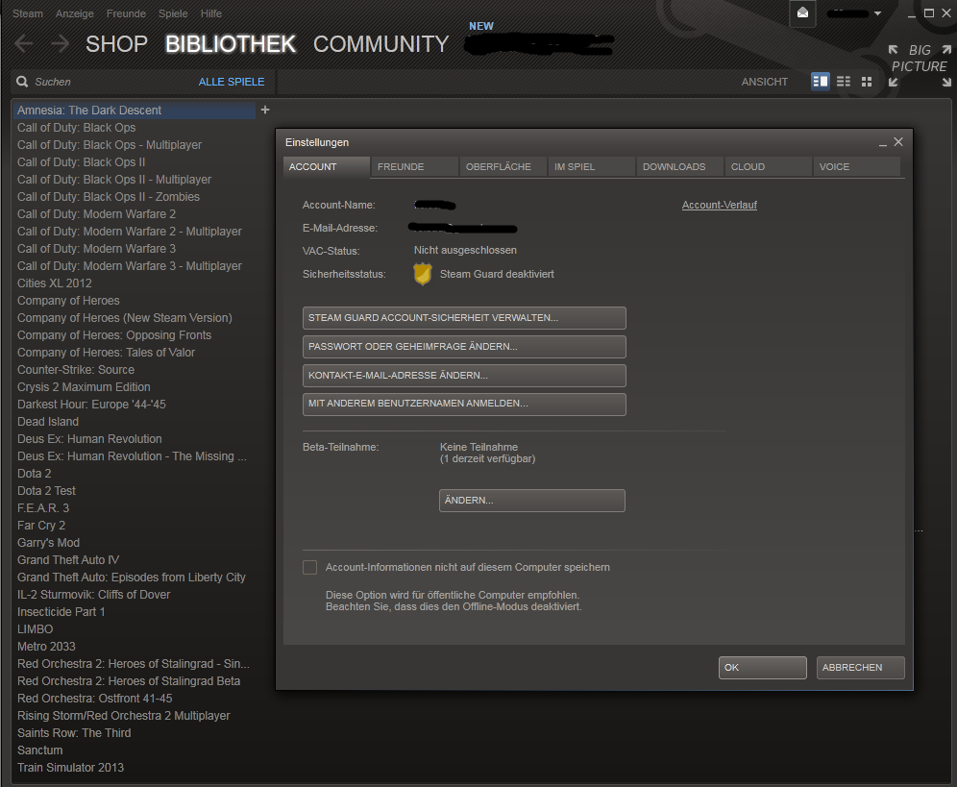Select Metro 2033
The height and width of the screenshot is (787, 957).
tap(46, 647)
